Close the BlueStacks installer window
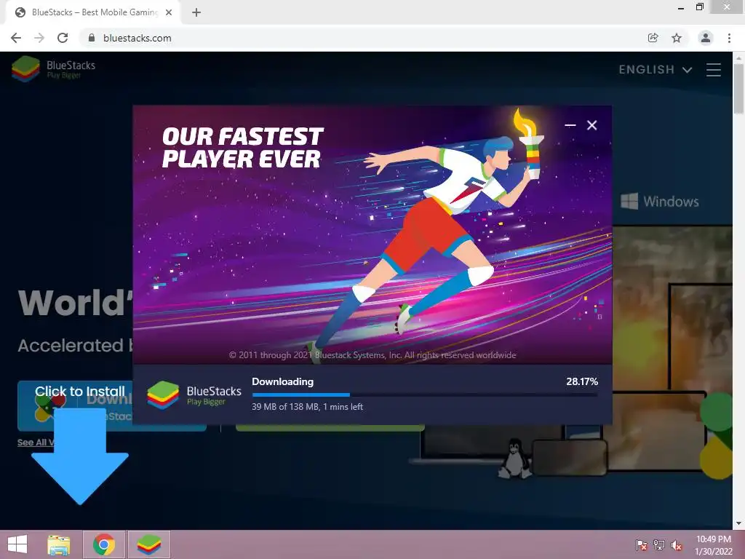Image resolution: width=745 pixels, height=559 pixels. tap(591, 125)
